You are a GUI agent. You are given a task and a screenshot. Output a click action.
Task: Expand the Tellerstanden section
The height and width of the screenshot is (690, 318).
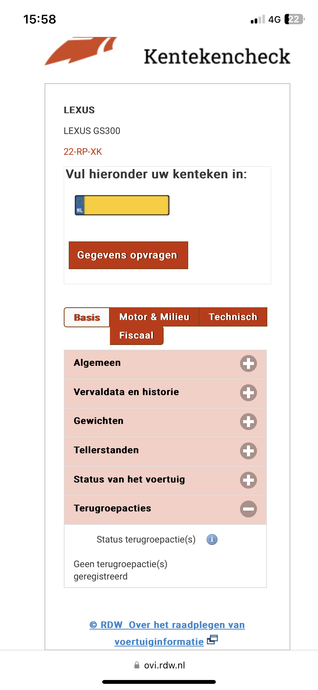[248, 451]
